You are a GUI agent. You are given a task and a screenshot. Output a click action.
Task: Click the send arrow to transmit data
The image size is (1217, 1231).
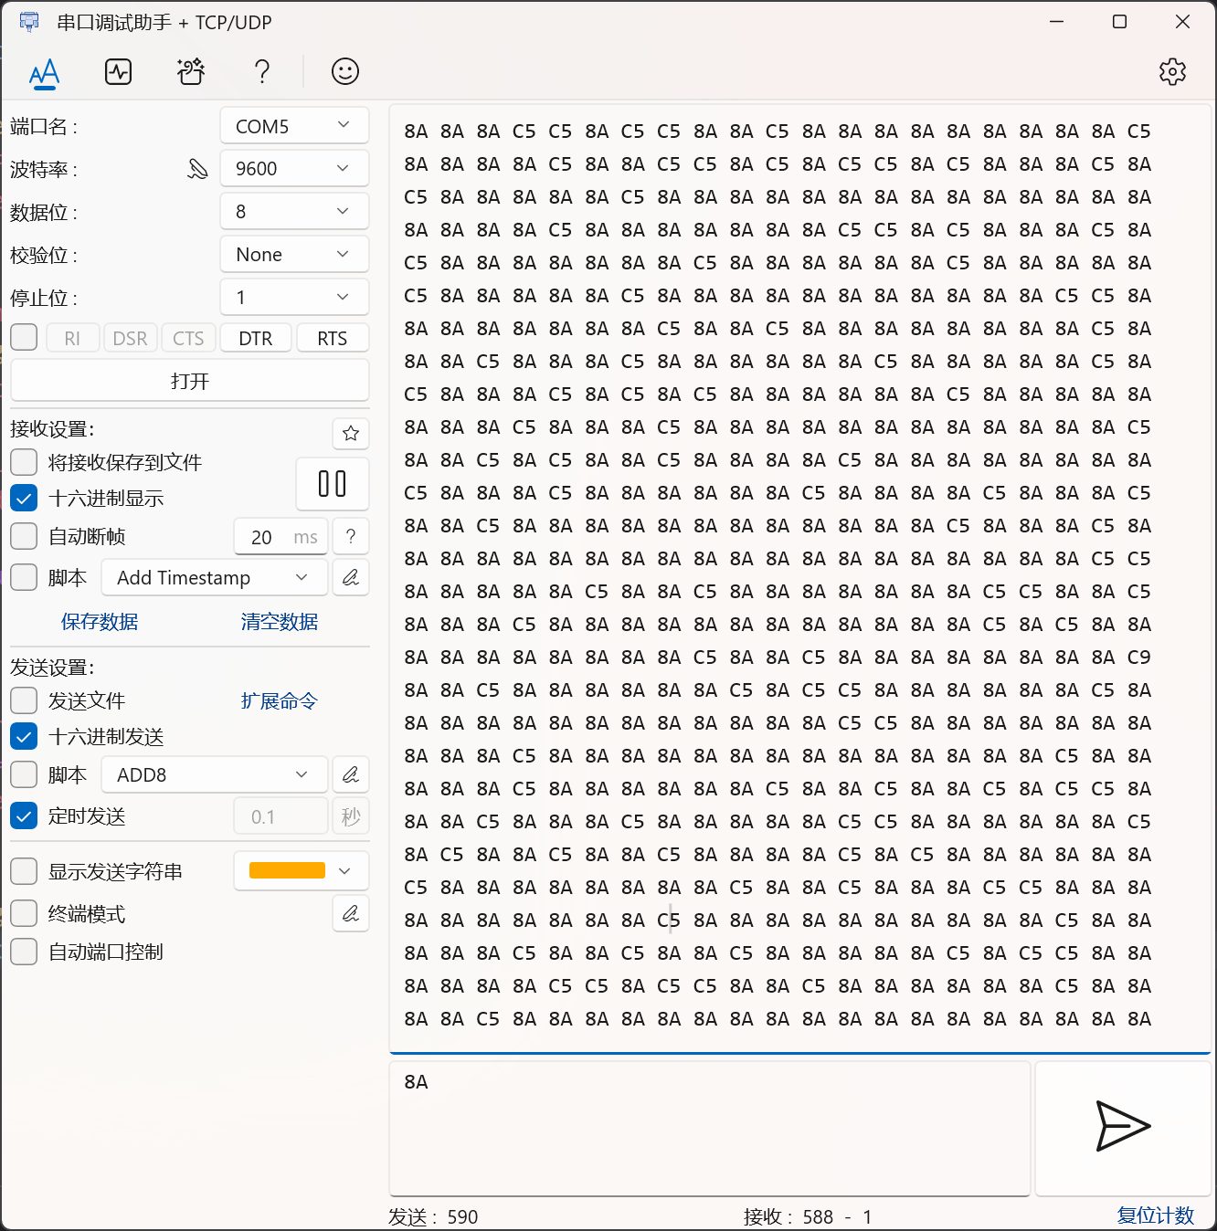point(1123,1128)
